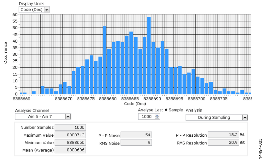Image resolution: width=263 pixels, height=161 pixels.
Task: Click the x-axis label 8388680
Action: (108, 99)
